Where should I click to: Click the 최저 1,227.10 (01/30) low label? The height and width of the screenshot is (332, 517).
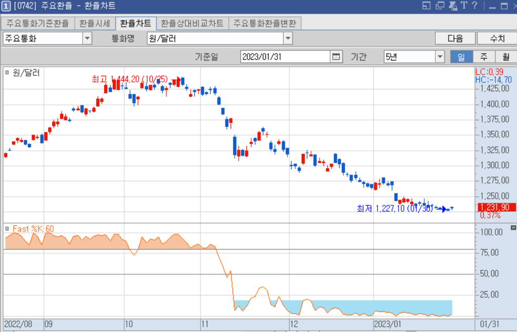(x=395, y=208)
